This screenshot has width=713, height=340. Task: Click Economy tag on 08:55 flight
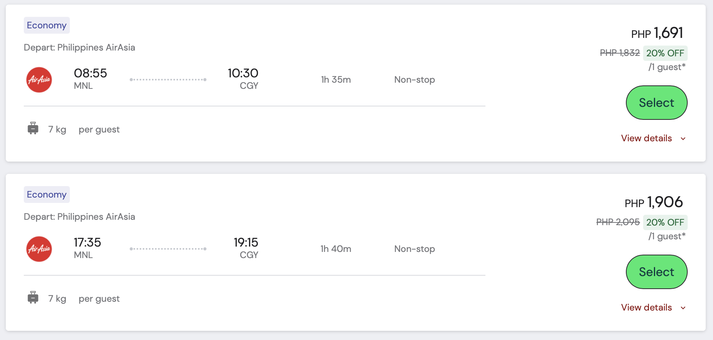pyautogui.click(x=47, y=25)
